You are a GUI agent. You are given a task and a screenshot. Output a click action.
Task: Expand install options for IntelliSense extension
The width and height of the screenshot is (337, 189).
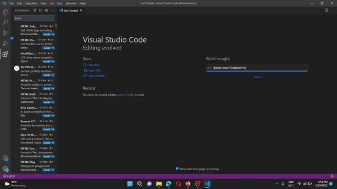tap(53, 61)
